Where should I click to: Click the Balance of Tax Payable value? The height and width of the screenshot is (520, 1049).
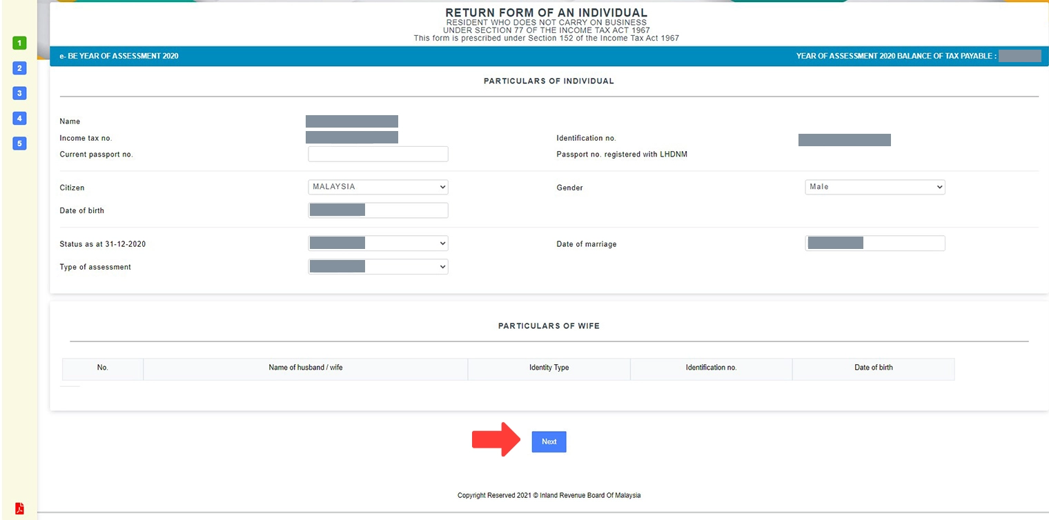[x=1019, y=56]
